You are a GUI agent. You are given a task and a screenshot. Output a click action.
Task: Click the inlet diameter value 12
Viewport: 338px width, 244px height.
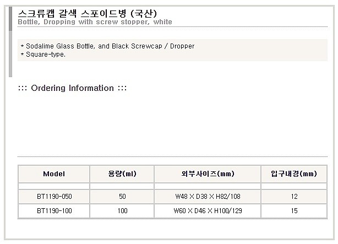[x=293, y=196]
